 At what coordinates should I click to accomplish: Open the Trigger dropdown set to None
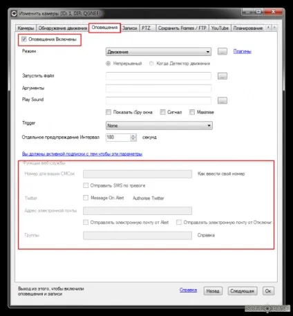pyautogui.click(x=159, y=126)
